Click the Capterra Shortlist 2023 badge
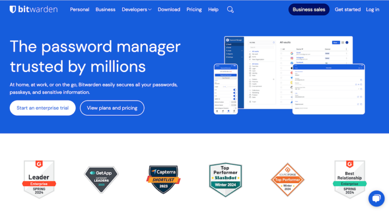Image resolution: width=389 pixels, height=211 pixels. (x=163, y=179)
